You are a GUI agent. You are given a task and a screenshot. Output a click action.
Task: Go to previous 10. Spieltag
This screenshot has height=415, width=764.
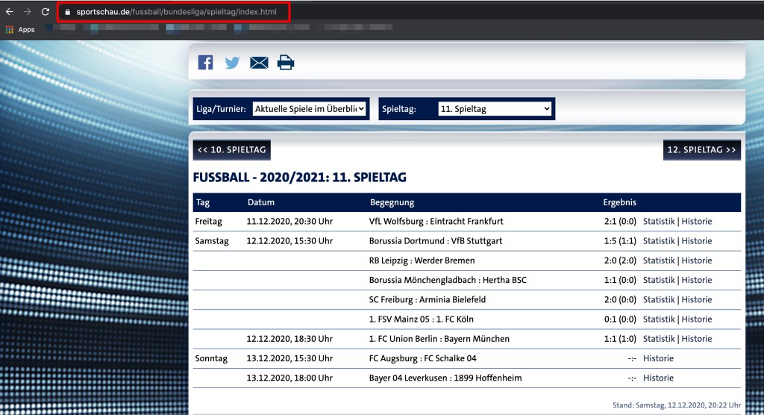(x=232, y=150)
